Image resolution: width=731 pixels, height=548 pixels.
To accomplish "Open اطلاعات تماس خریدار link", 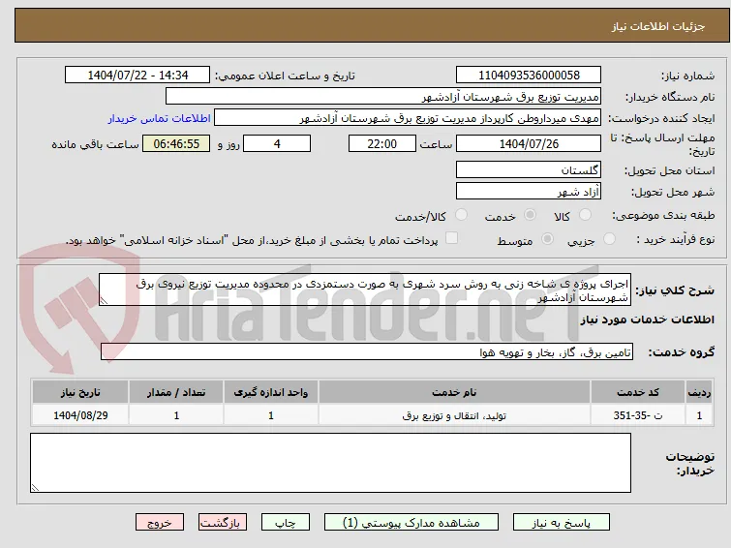I will tap(160, 118).
